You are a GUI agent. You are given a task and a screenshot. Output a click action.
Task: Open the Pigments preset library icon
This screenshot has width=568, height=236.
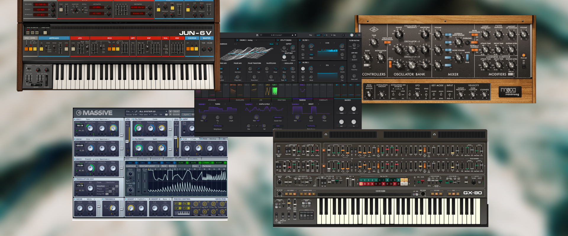tap(257, 35)
